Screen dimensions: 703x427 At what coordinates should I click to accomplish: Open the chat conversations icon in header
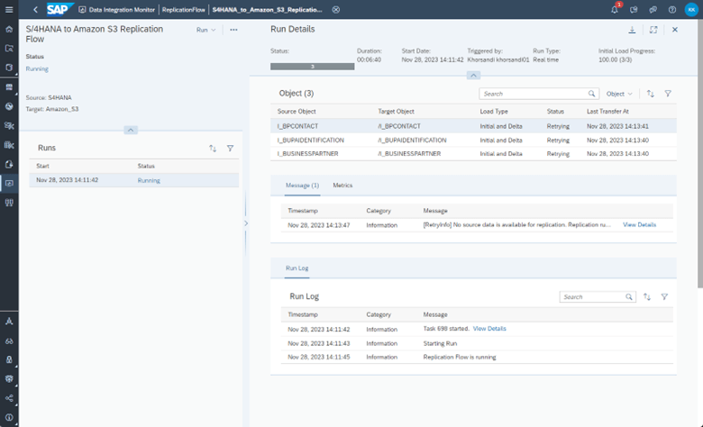point(653,9)
